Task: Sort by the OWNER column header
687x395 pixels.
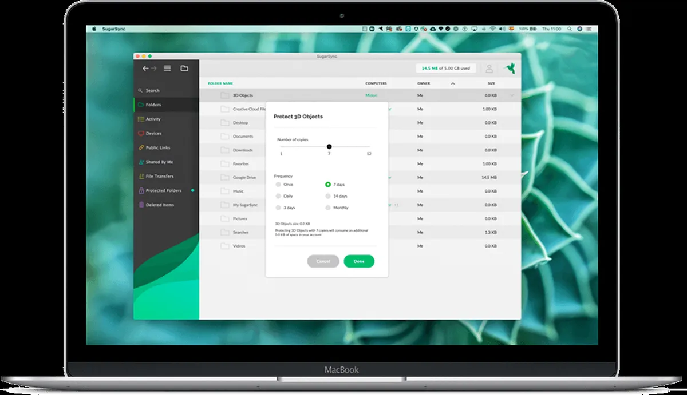Action: pos(424,83)
